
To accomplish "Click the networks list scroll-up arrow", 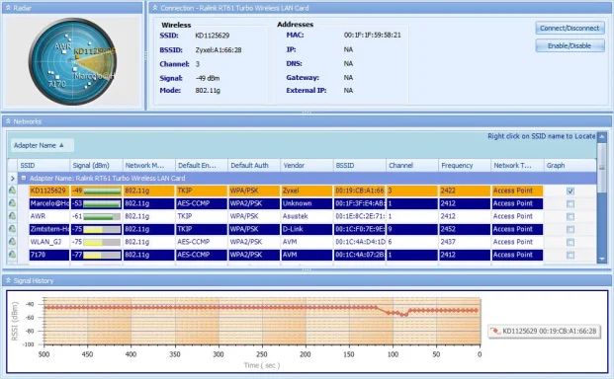I will (x=602, y=137).
